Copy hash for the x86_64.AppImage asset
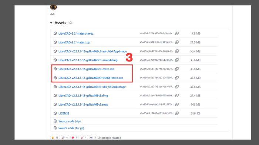The image size is (259, 145). 177,86
